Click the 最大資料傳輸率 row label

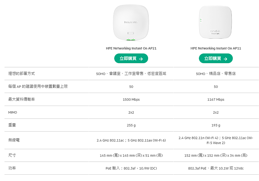22,99
